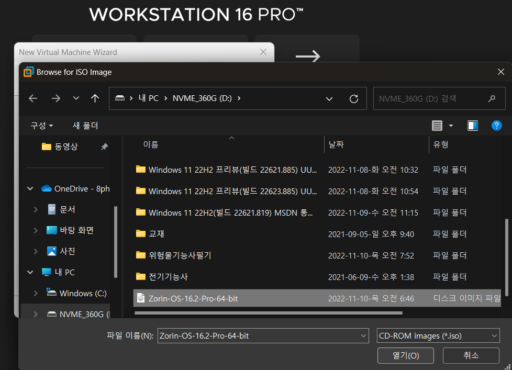The height and width of the screenshot is (370, 512).
Task: Select '사진' in navigation pane
Action: (61, 251)
